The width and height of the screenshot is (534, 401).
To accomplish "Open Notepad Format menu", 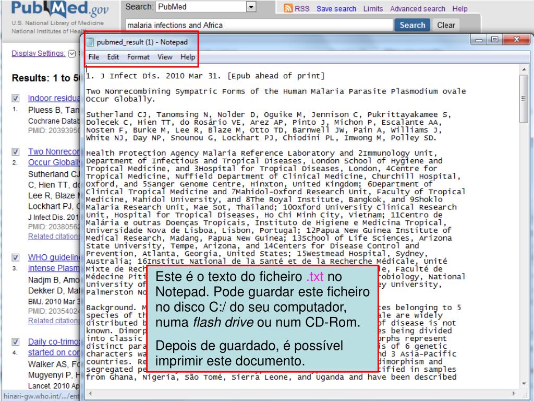I will 138,57.
